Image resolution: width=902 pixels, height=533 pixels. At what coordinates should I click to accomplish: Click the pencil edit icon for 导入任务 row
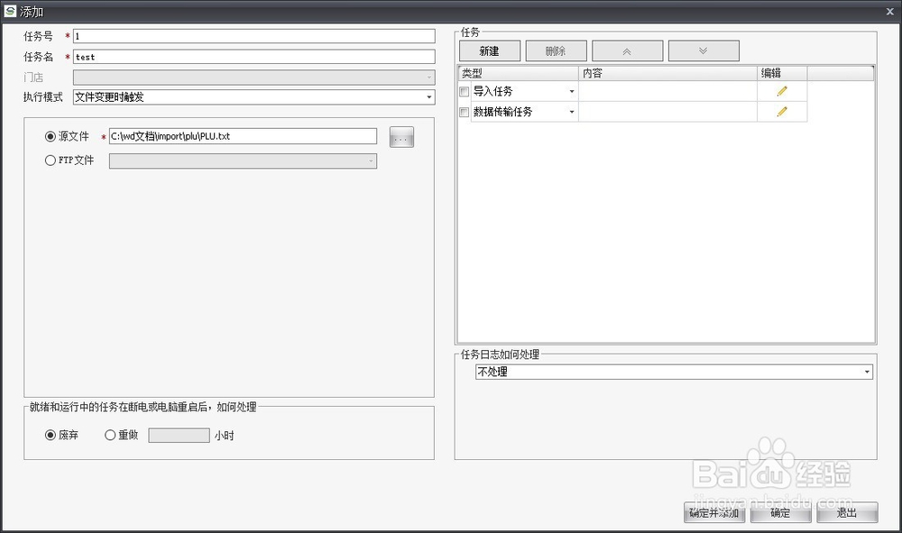782,91
